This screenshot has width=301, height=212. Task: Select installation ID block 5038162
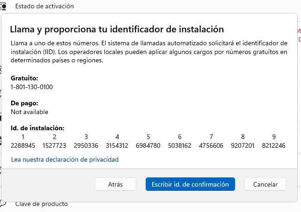(180, 145)
